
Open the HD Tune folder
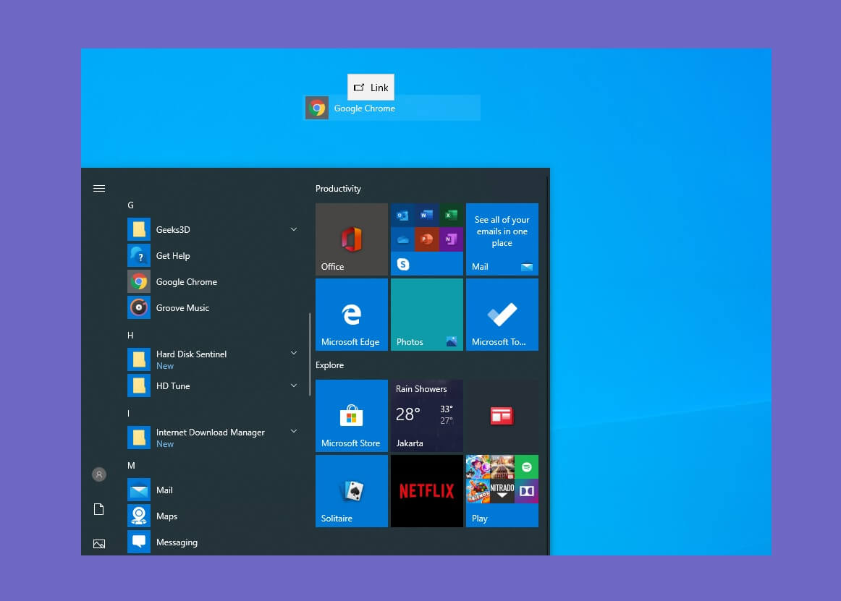click(x=212, y=386)
